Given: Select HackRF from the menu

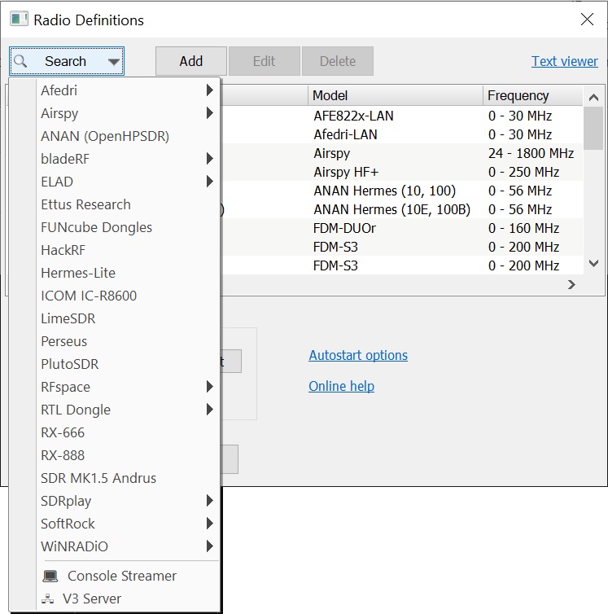Looking at the screenshot, I should point(63,250).
